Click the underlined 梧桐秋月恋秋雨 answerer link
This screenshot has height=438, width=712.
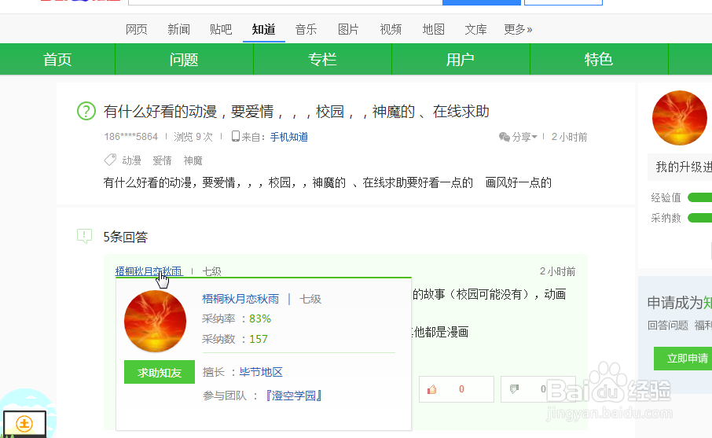(149, 271)
